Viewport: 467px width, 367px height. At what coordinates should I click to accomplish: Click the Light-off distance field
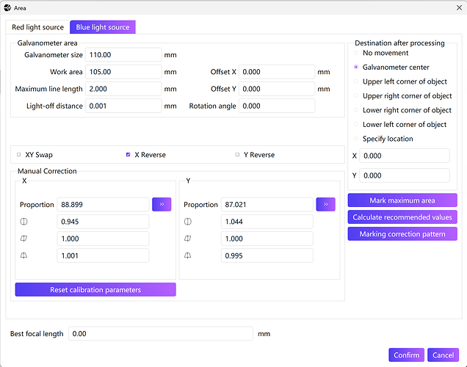tap(123, 106)
